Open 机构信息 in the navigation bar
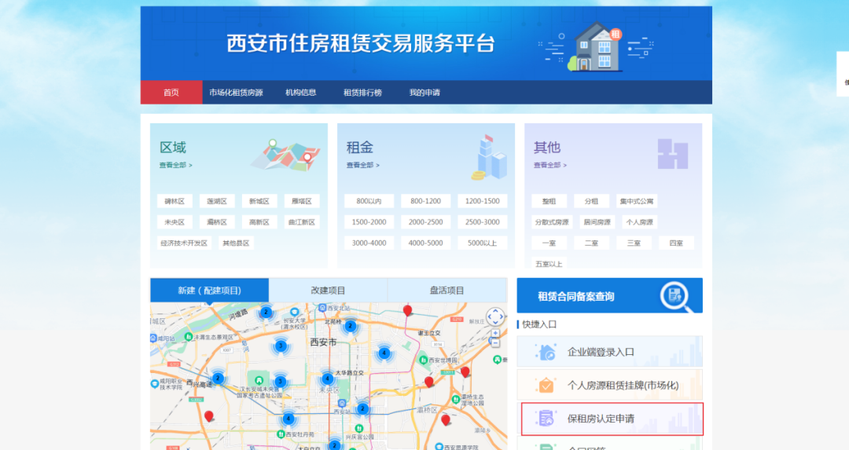 (301, 93)
